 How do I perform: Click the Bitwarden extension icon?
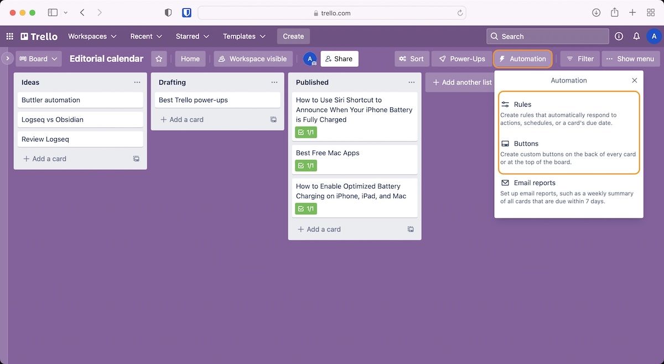pos(186,13)
